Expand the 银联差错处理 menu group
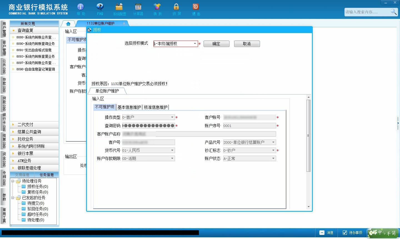 pyautogui.click(x=34, y=168)
